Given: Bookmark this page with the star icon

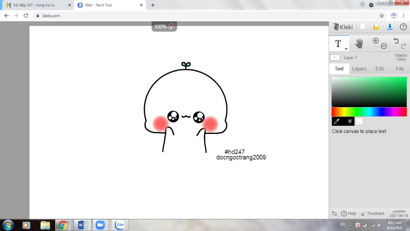Looking at the screenshot, I should click(x=382, y=16).
